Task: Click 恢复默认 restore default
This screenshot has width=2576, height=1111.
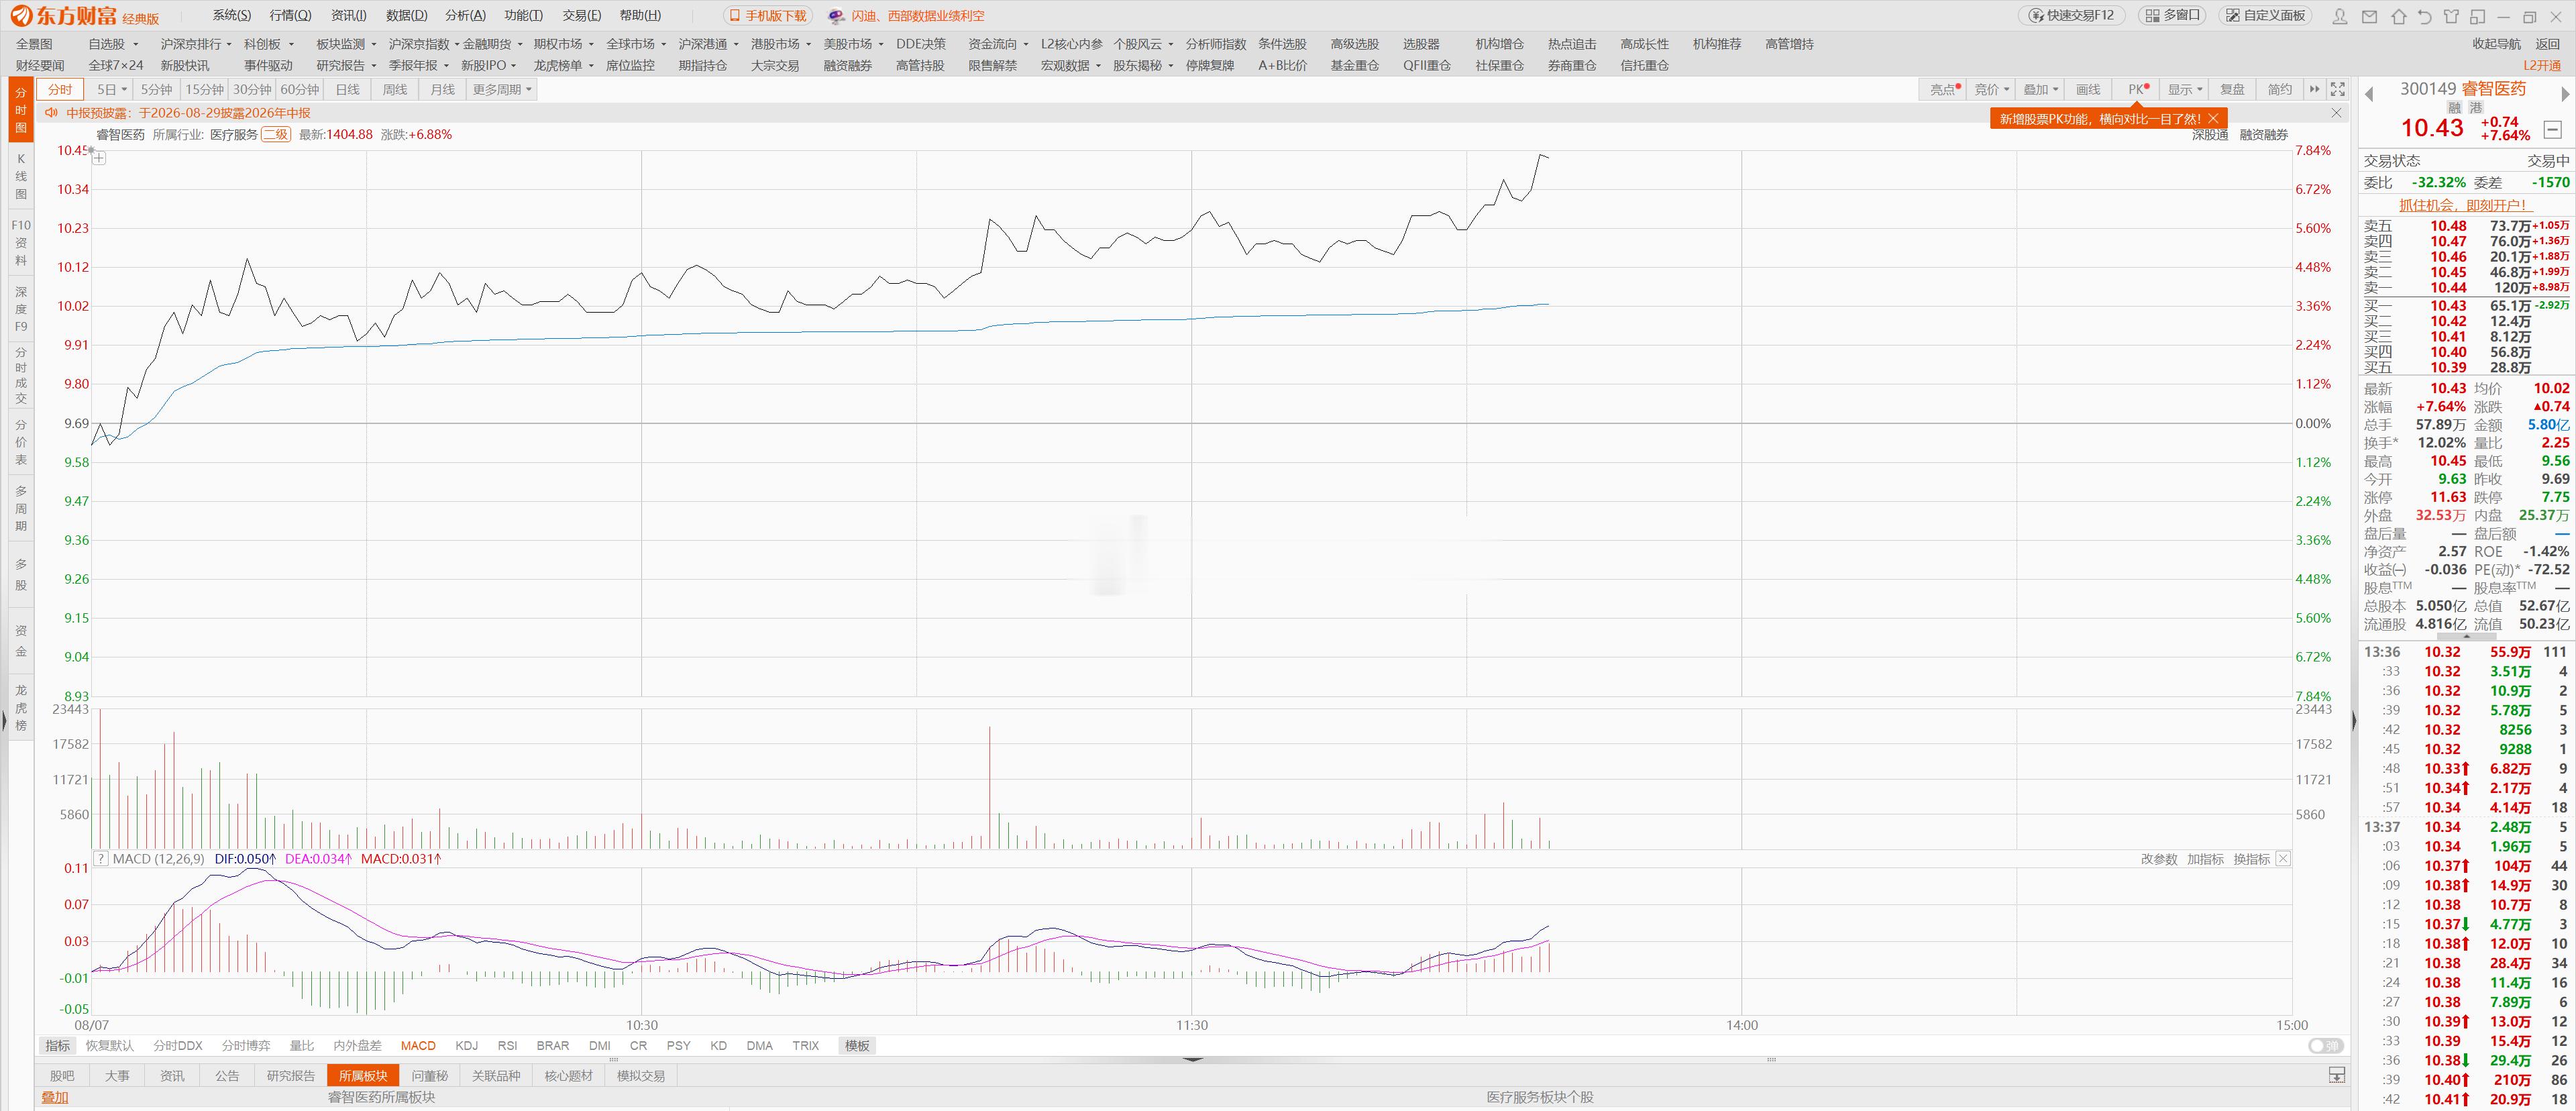Action: (x=110, y=1045)
